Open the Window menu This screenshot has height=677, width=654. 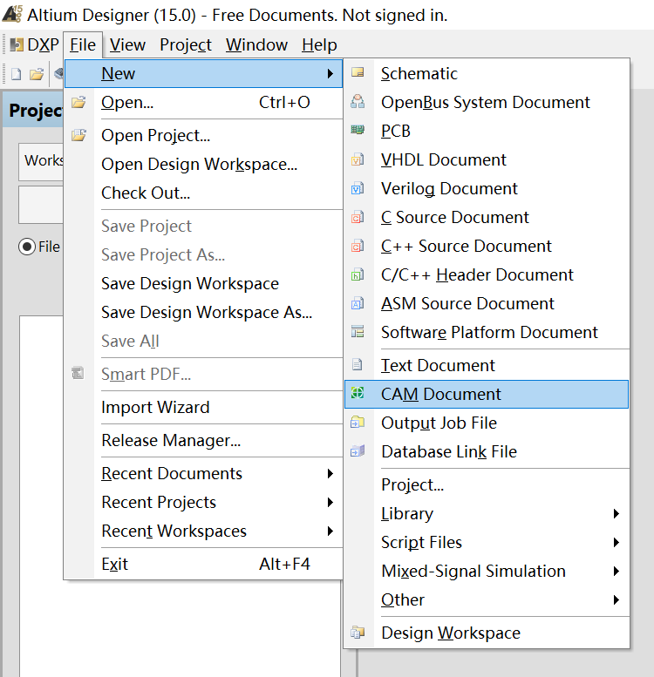click(256, 45)
